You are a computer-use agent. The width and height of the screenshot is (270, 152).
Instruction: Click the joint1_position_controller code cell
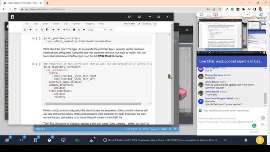coord(97,40)
